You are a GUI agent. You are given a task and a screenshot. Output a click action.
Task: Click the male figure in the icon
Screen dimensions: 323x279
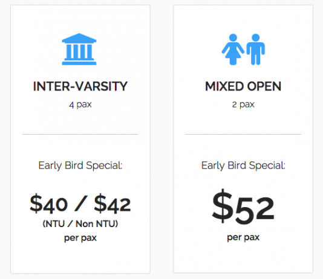pos(256,50)
